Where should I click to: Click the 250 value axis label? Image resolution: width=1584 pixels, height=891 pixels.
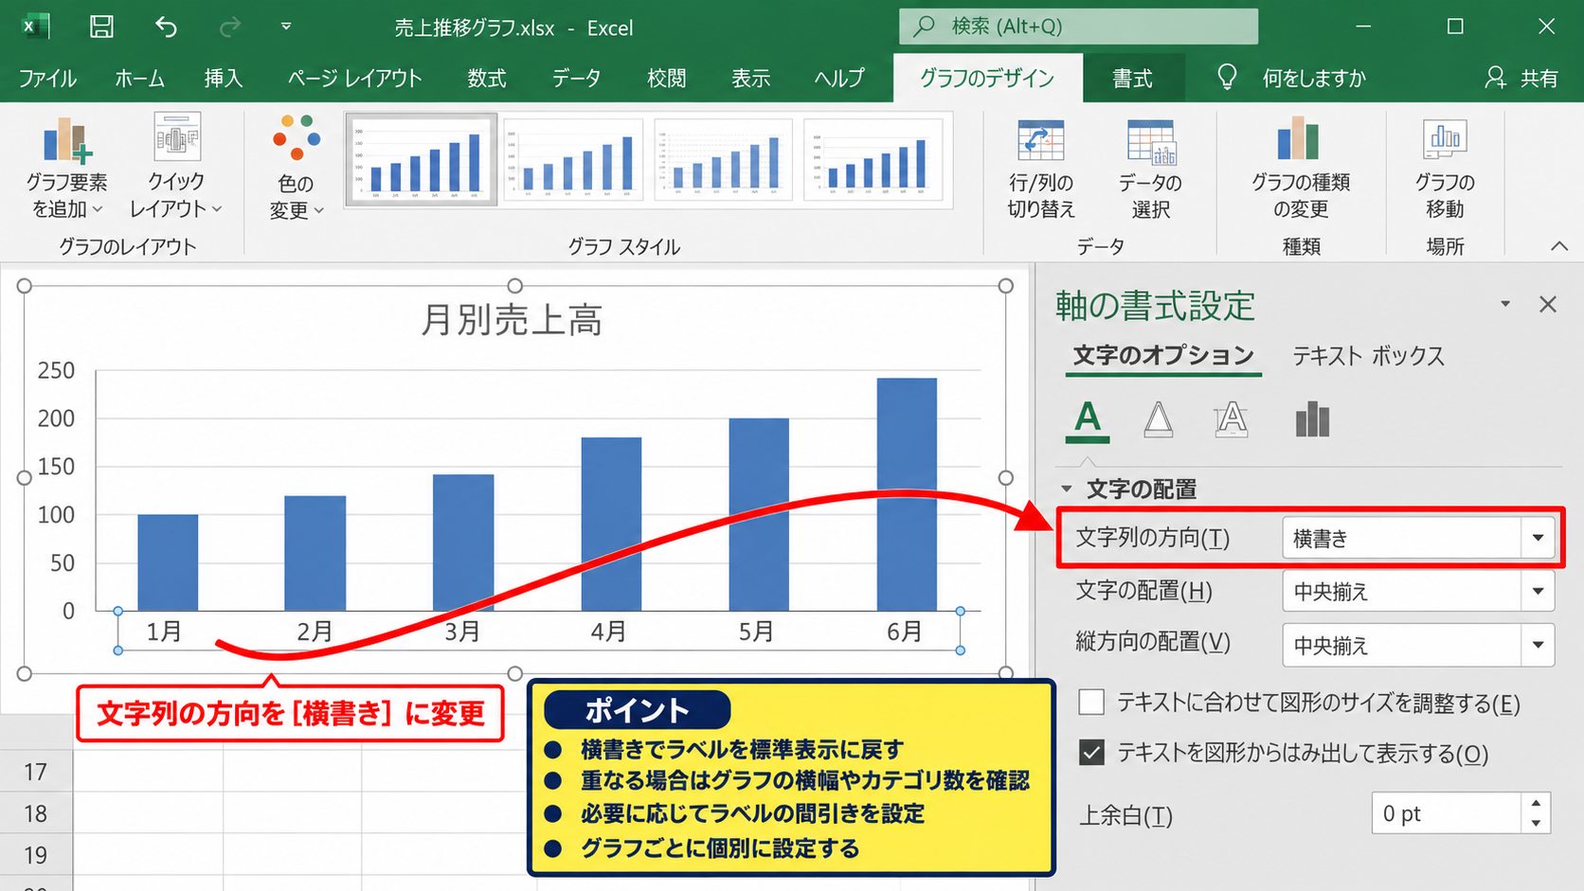(56, 370)
